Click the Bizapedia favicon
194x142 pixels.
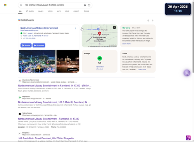click(20, 133)
